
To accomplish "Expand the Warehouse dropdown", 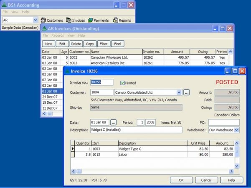I will click(x=237, y=130).
